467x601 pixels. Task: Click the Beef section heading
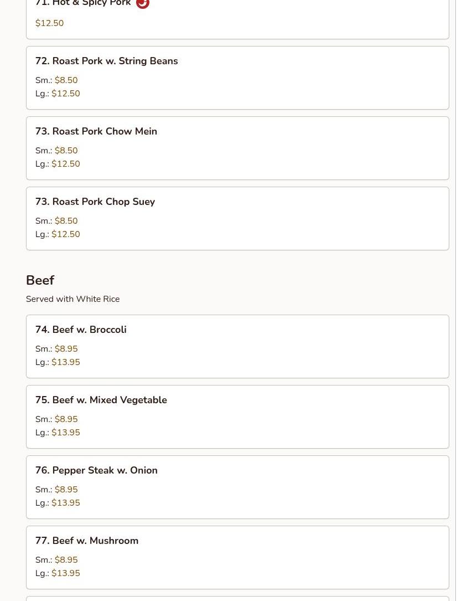click(40, 280)
